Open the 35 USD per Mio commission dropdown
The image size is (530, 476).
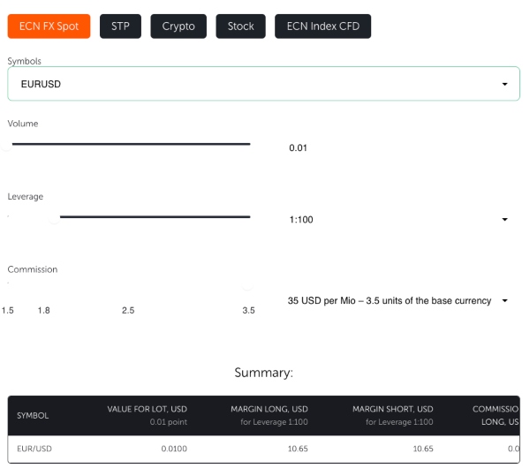[398, 300]
